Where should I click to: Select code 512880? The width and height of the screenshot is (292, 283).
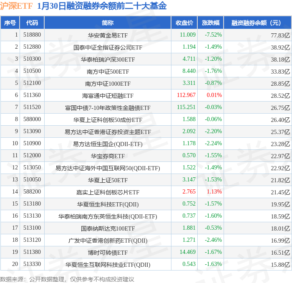click(32, 47)
